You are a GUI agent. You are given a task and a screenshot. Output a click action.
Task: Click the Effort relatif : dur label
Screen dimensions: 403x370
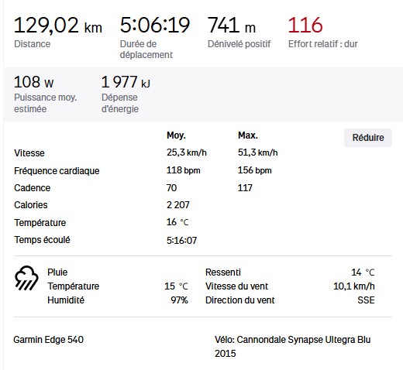(323, 44)
